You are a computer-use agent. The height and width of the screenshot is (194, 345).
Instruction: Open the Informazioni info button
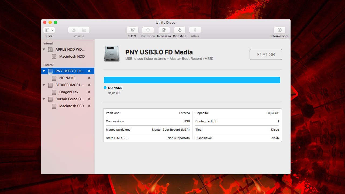[279, 30]
